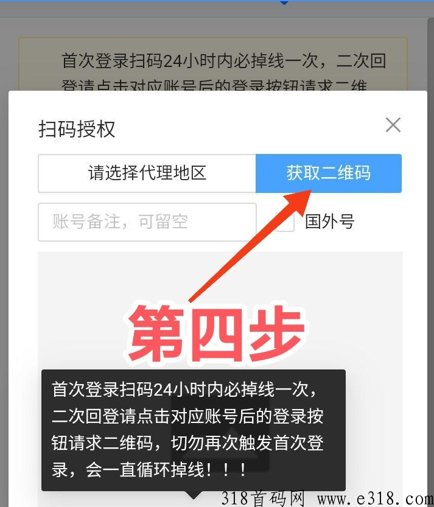434x507 pixels.
Task: Click the black first-login warning tooltip
Action: (194, 430)
